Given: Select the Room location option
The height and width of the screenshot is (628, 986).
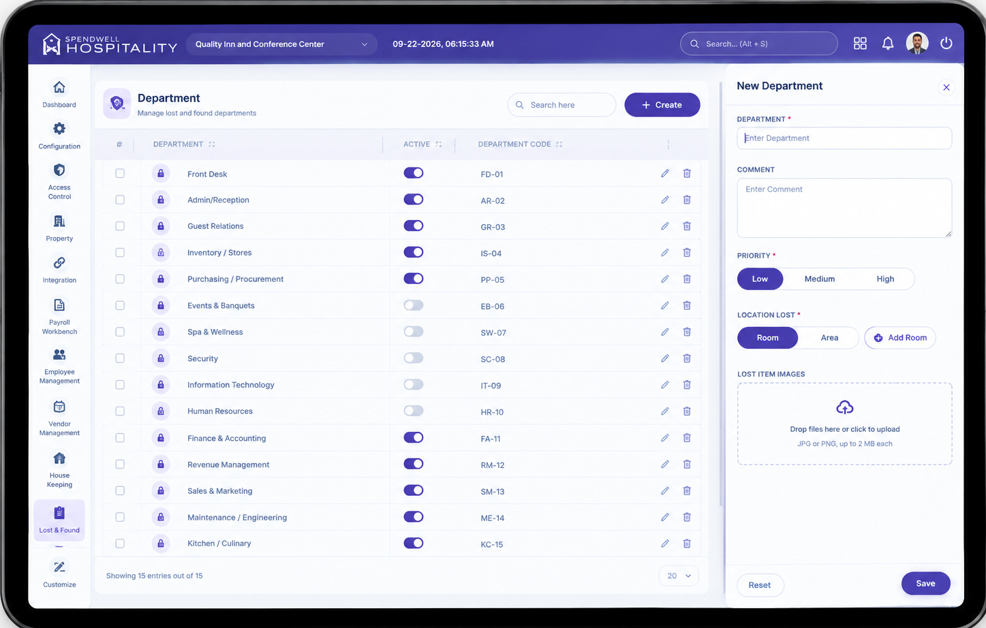Looking at the screenshot, I should coord(767,338).
